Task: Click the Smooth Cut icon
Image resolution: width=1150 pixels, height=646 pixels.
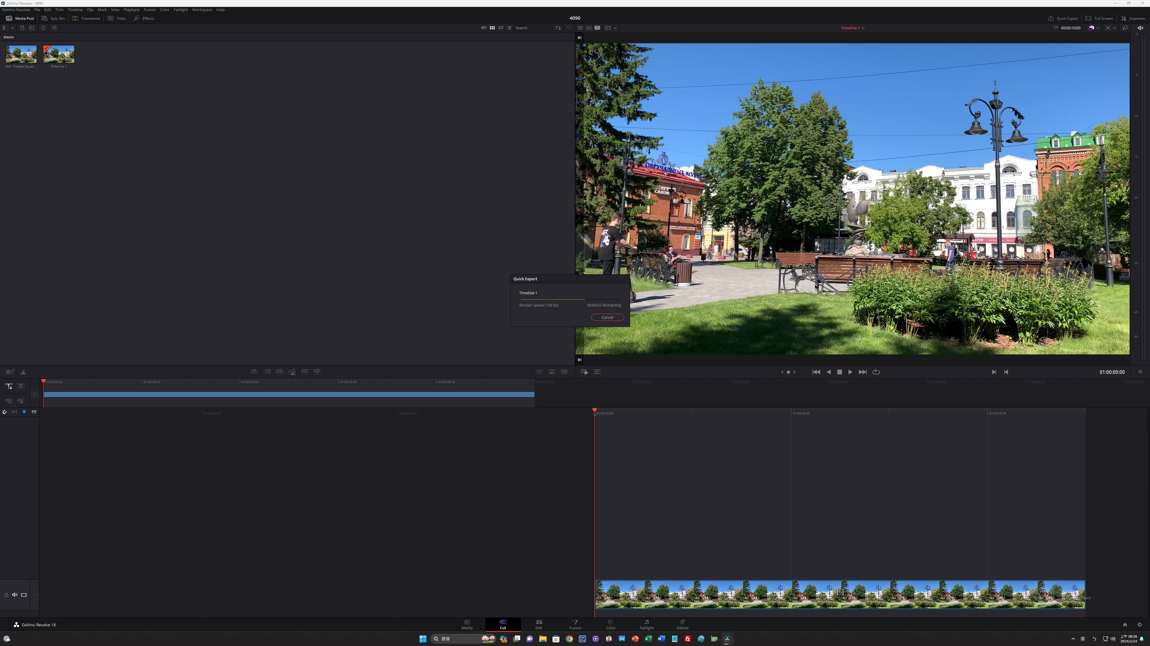Action: pyautogui.click(x=564, y=371)
